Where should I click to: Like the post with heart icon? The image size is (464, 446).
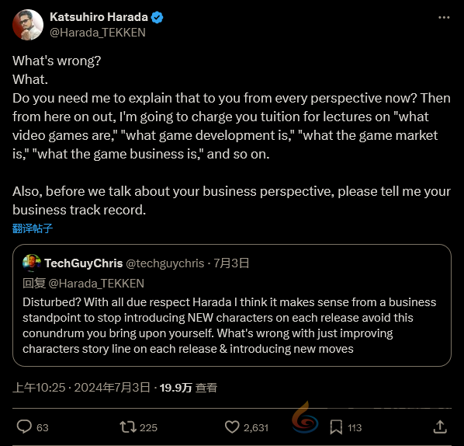pyautogui.click(x=232, y=427)
